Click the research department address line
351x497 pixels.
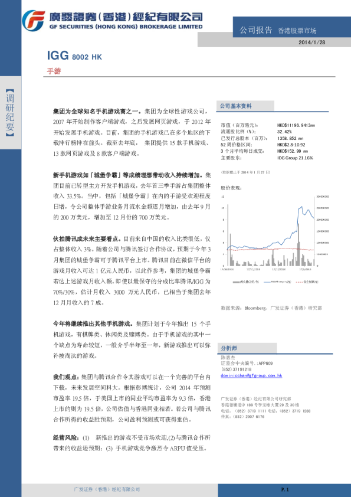point(260,405)
